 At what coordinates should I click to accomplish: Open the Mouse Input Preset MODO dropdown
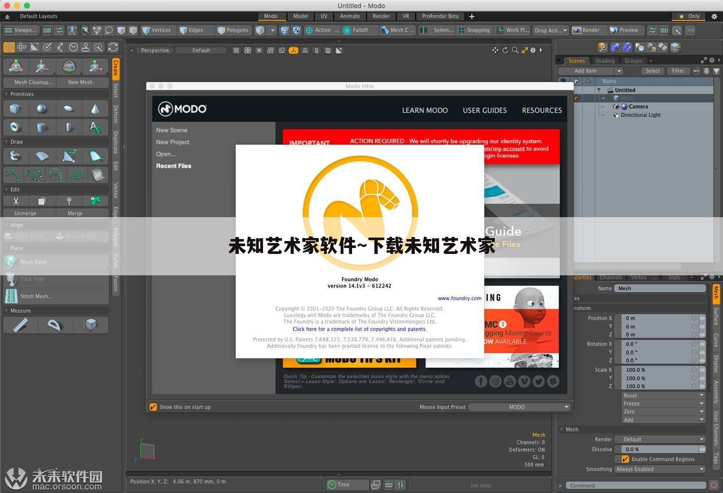pyautogui.click(x=519, y=407)
